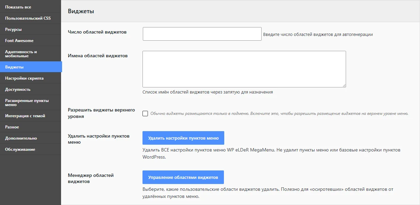Open "Настройки скрипта" in the sidebar
Image resolution: width=420 pixels, height=205 pixels.
[x=31, y=78]
